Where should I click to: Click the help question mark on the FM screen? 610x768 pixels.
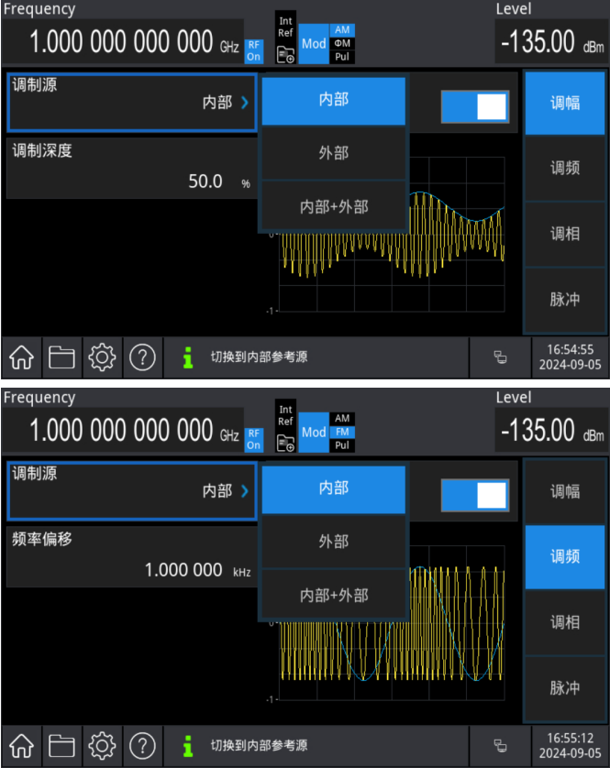pyautogui.click(x=141, y=745)
